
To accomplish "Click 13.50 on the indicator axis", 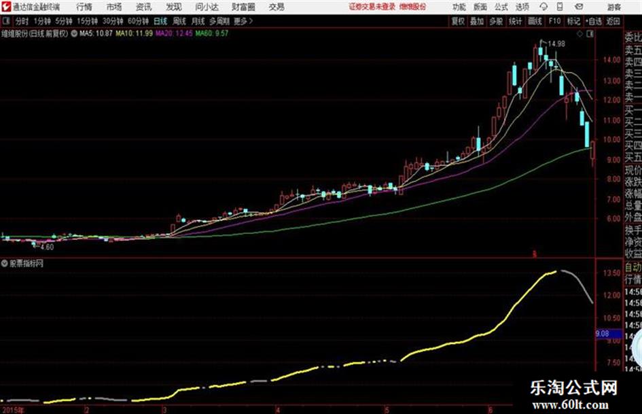I will [611, 273].
